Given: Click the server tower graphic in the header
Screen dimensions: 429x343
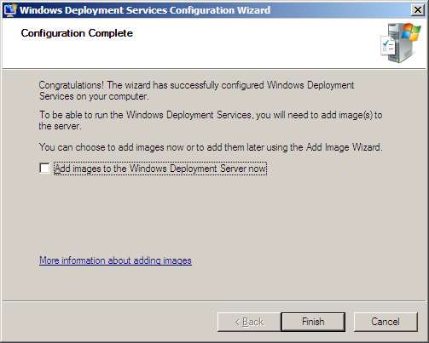Looking at the screenshot, I should coord(401,43).
